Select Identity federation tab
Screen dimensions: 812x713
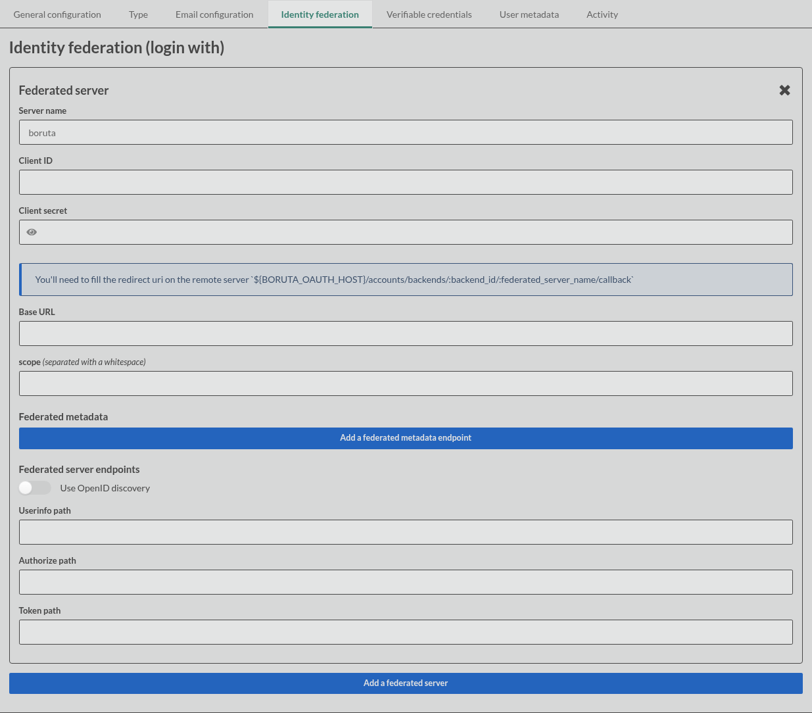coord(320,14)
